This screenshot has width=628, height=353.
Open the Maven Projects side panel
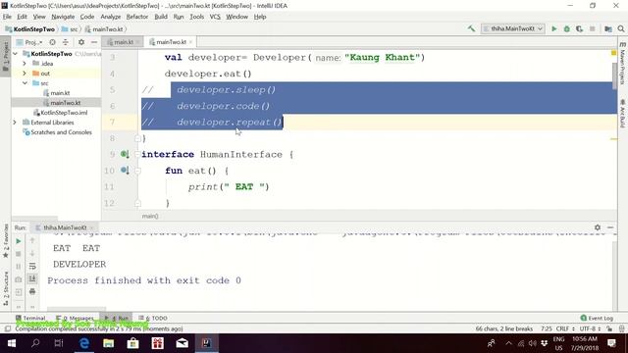pos(622,63)
